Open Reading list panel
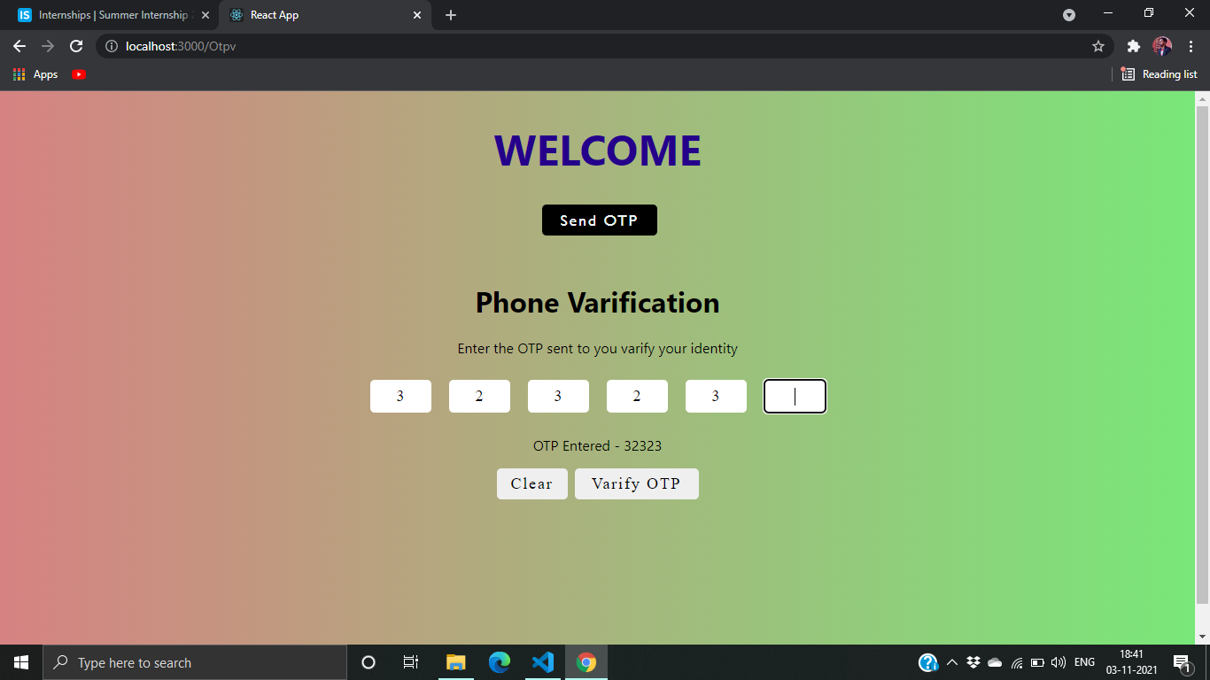 tap(1159, 74)
